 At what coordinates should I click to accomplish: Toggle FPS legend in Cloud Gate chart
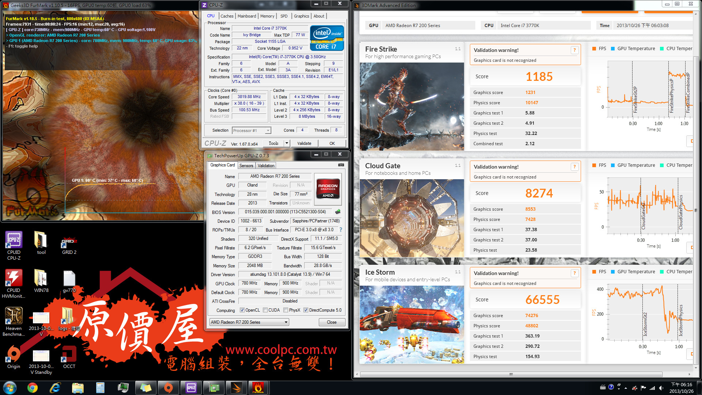pyautogui.click(x=599, y=165)
